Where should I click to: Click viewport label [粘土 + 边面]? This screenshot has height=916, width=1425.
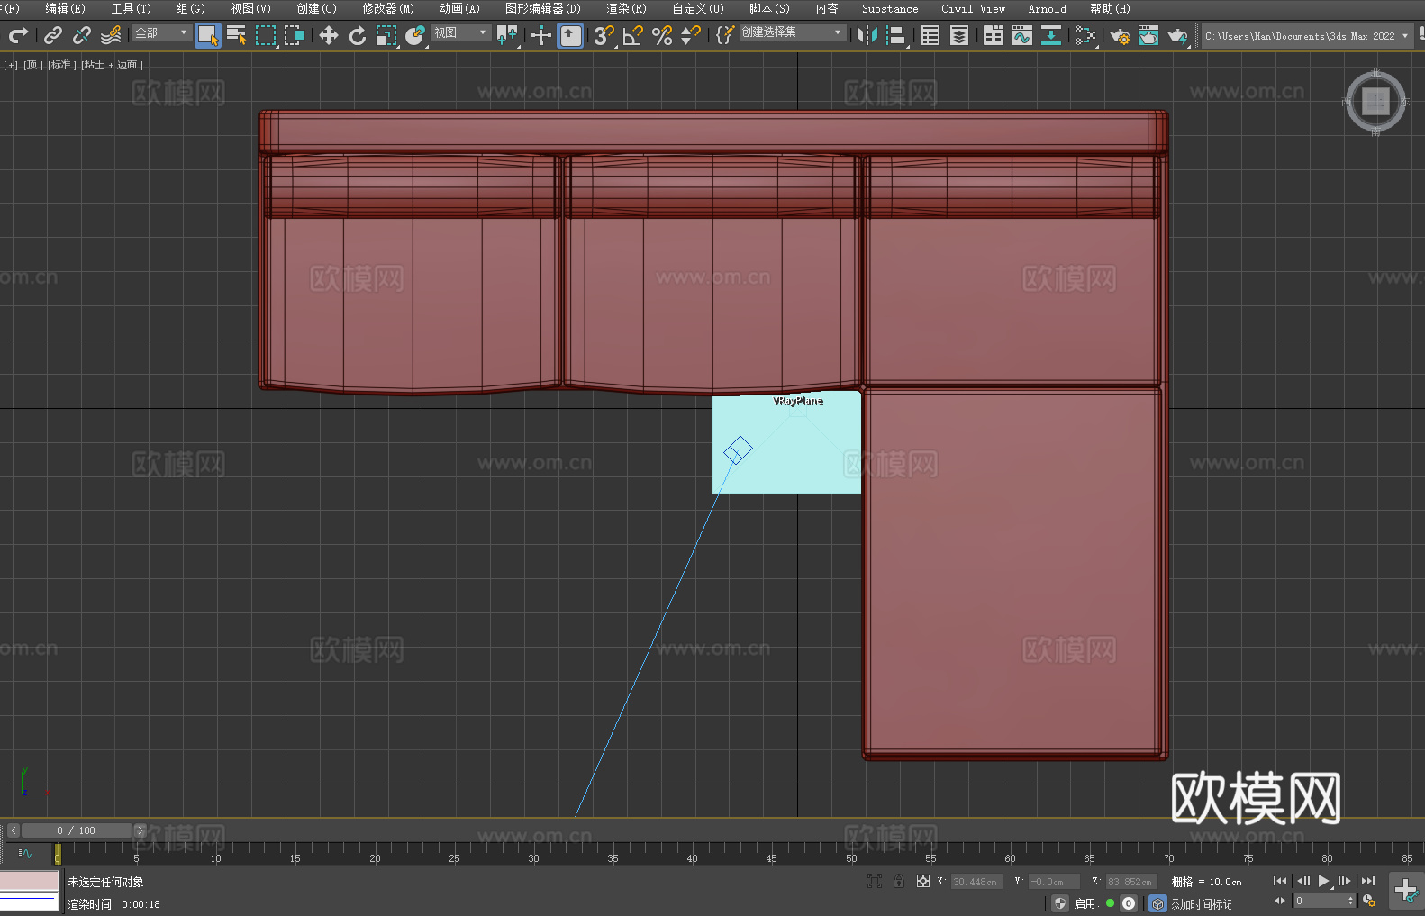(x=113, y=65)
